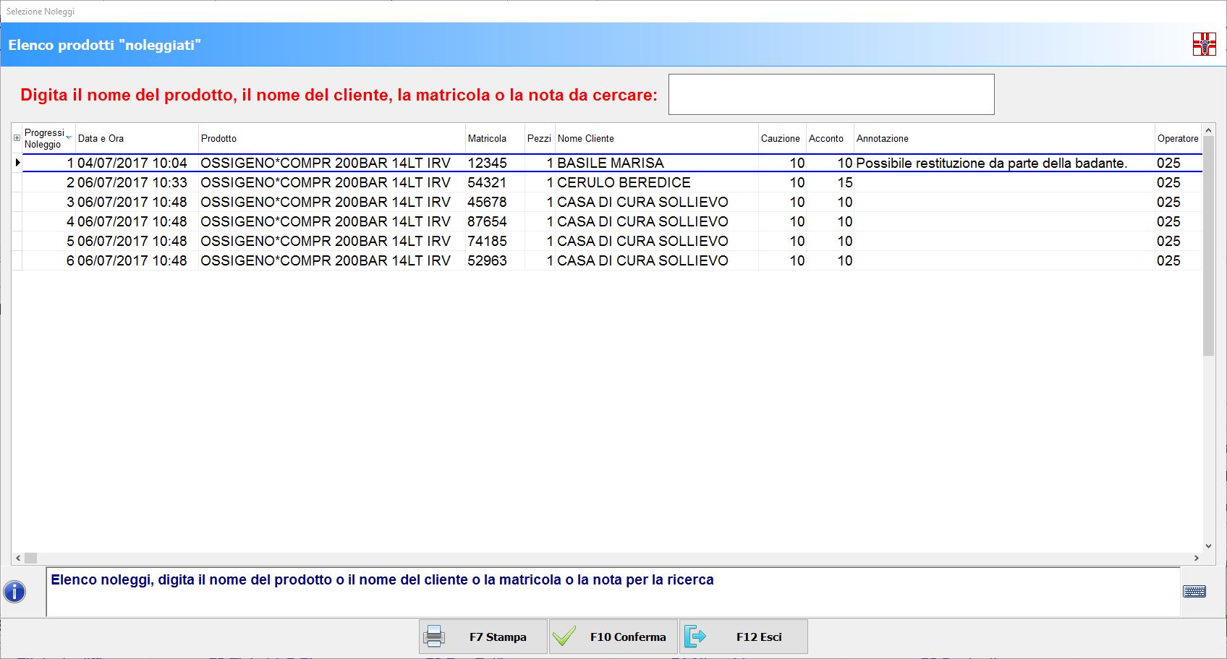Viewport: 1227px width, 659px height.
Task: Click the green checkmark confirm icon
Action: point(564,637)
